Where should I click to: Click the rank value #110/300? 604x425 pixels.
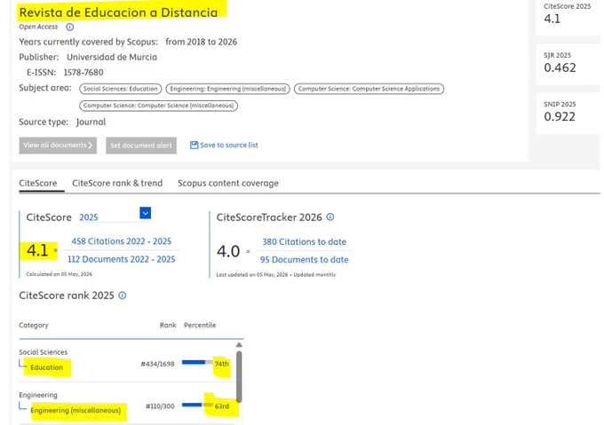[x=160, y=406]
